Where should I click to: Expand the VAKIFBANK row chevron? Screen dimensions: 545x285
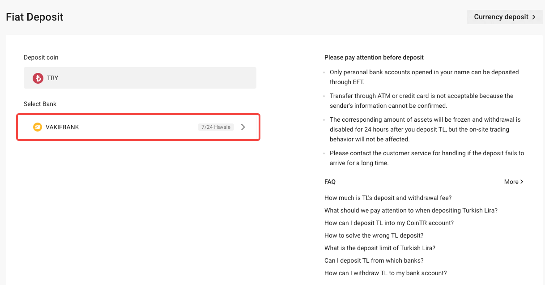point(243,127)
